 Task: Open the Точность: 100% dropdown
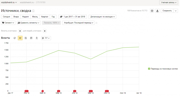coord(51,23)
